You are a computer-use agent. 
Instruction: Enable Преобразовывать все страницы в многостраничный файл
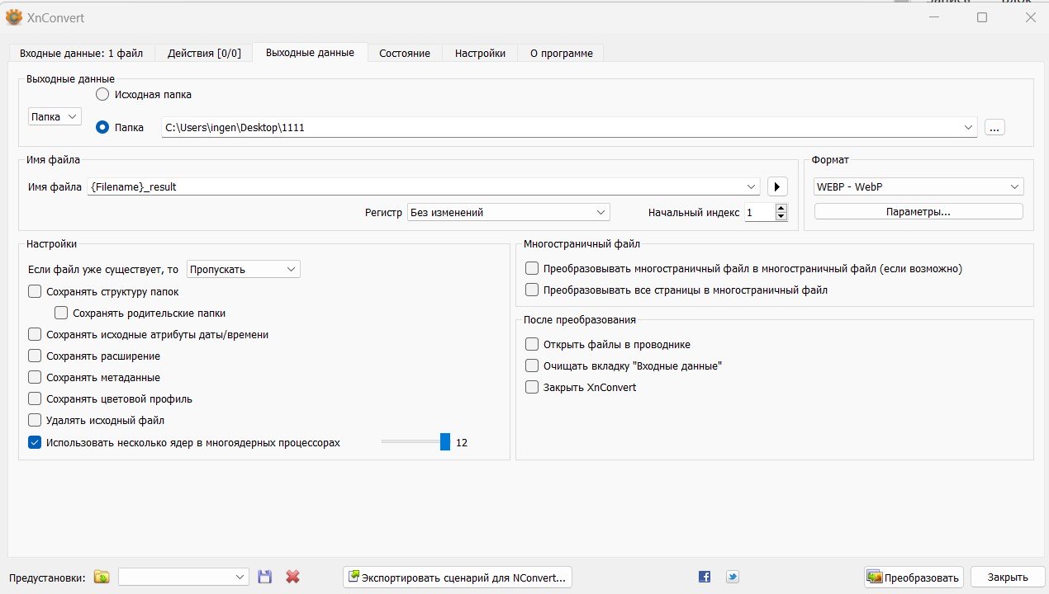[532, 290]
